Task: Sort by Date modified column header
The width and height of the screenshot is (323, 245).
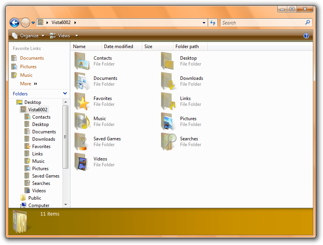Action: [x=118, y=47]
